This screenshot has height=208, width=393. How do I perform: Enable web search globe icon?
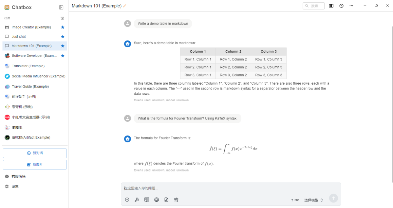(157, 200)
